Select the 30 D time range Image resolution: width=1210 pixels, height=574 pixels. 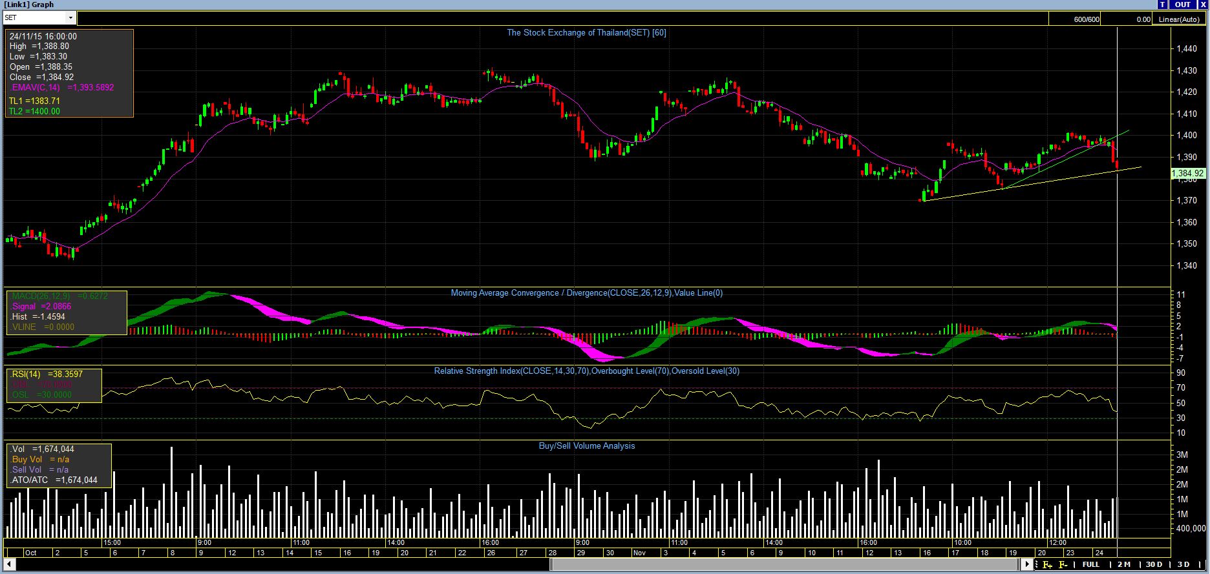pyautogui.click(x=1154, y=565)
